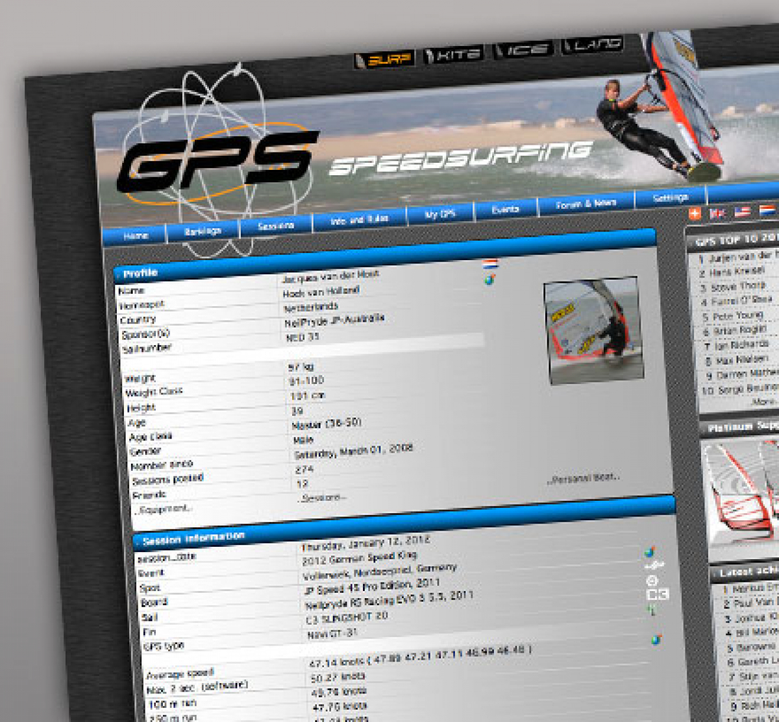This screenshot has height=722, width=779.
Task: Click the globe icon beside Homespot row
Action: tap(489, 280)
